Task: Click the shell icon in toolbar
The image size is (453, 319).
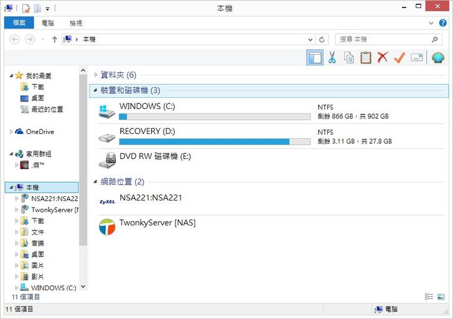Action: [438, 57]
